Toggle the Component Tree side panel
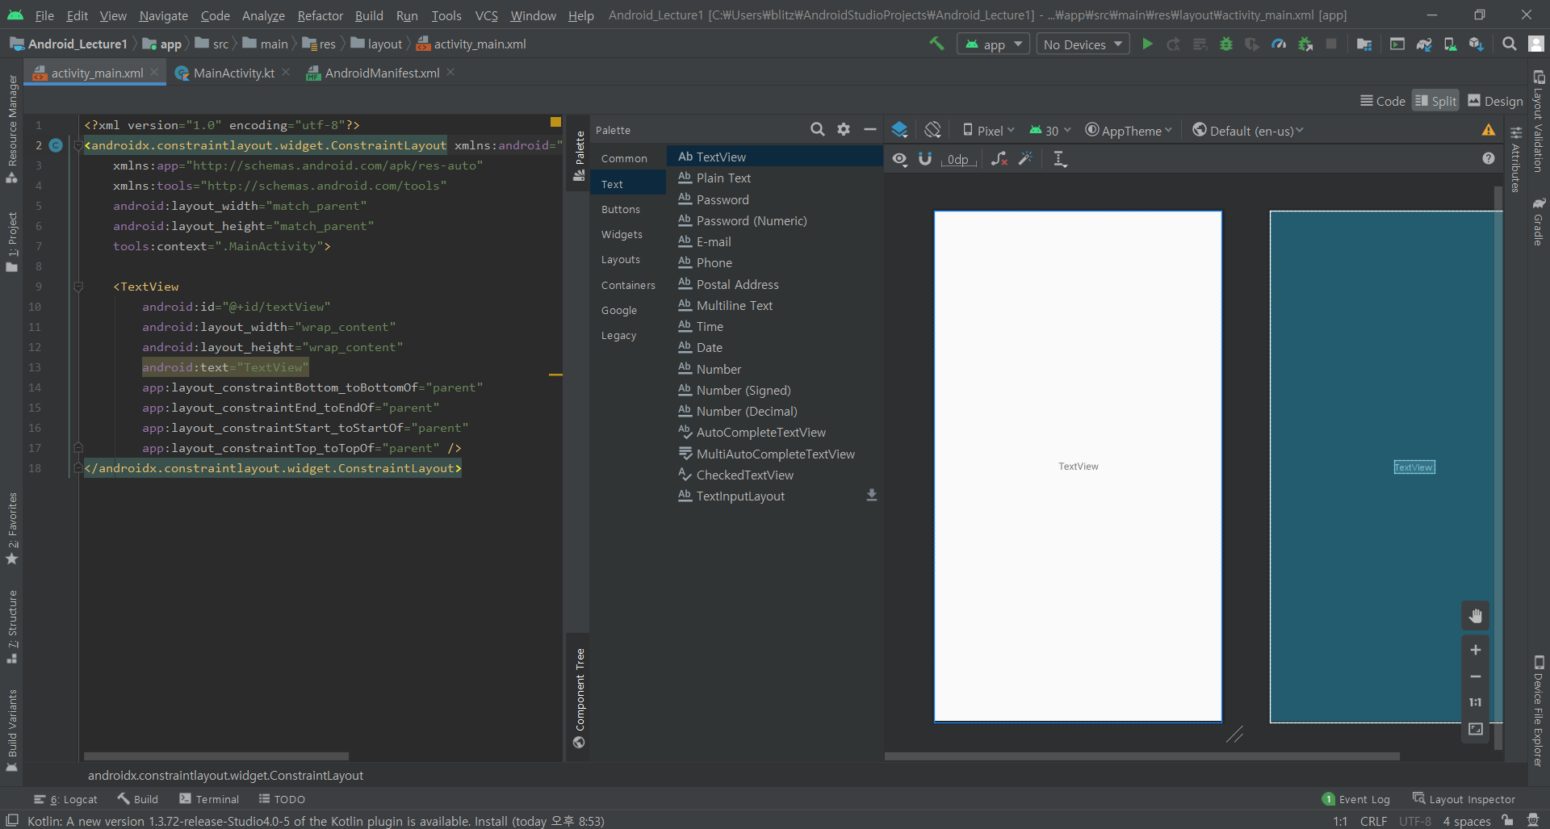Image resolution: width=1550 pixels, height=829 pixels. [579, 697]
